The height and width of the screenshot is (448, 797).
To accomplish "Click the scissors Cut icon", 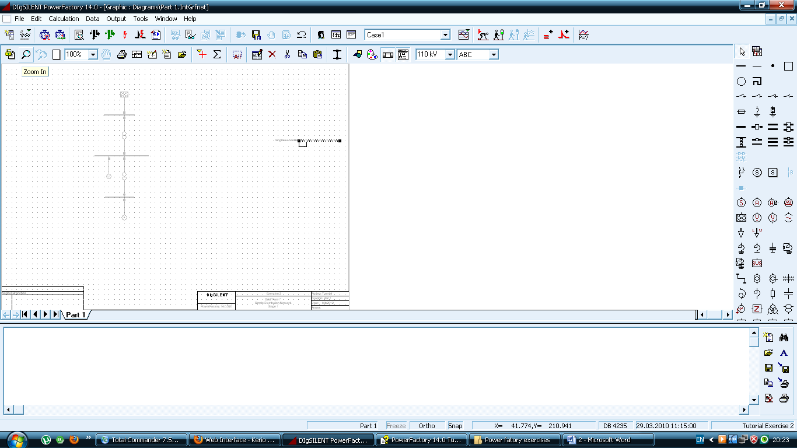I will click(287, 54).
